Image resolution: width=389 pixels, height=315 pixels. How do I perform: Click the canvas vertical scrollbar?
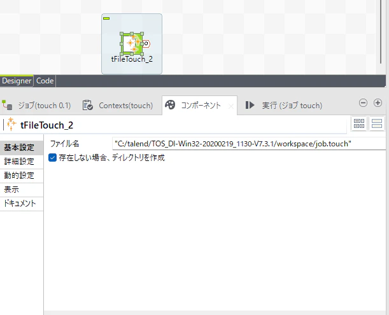(381, 32)
